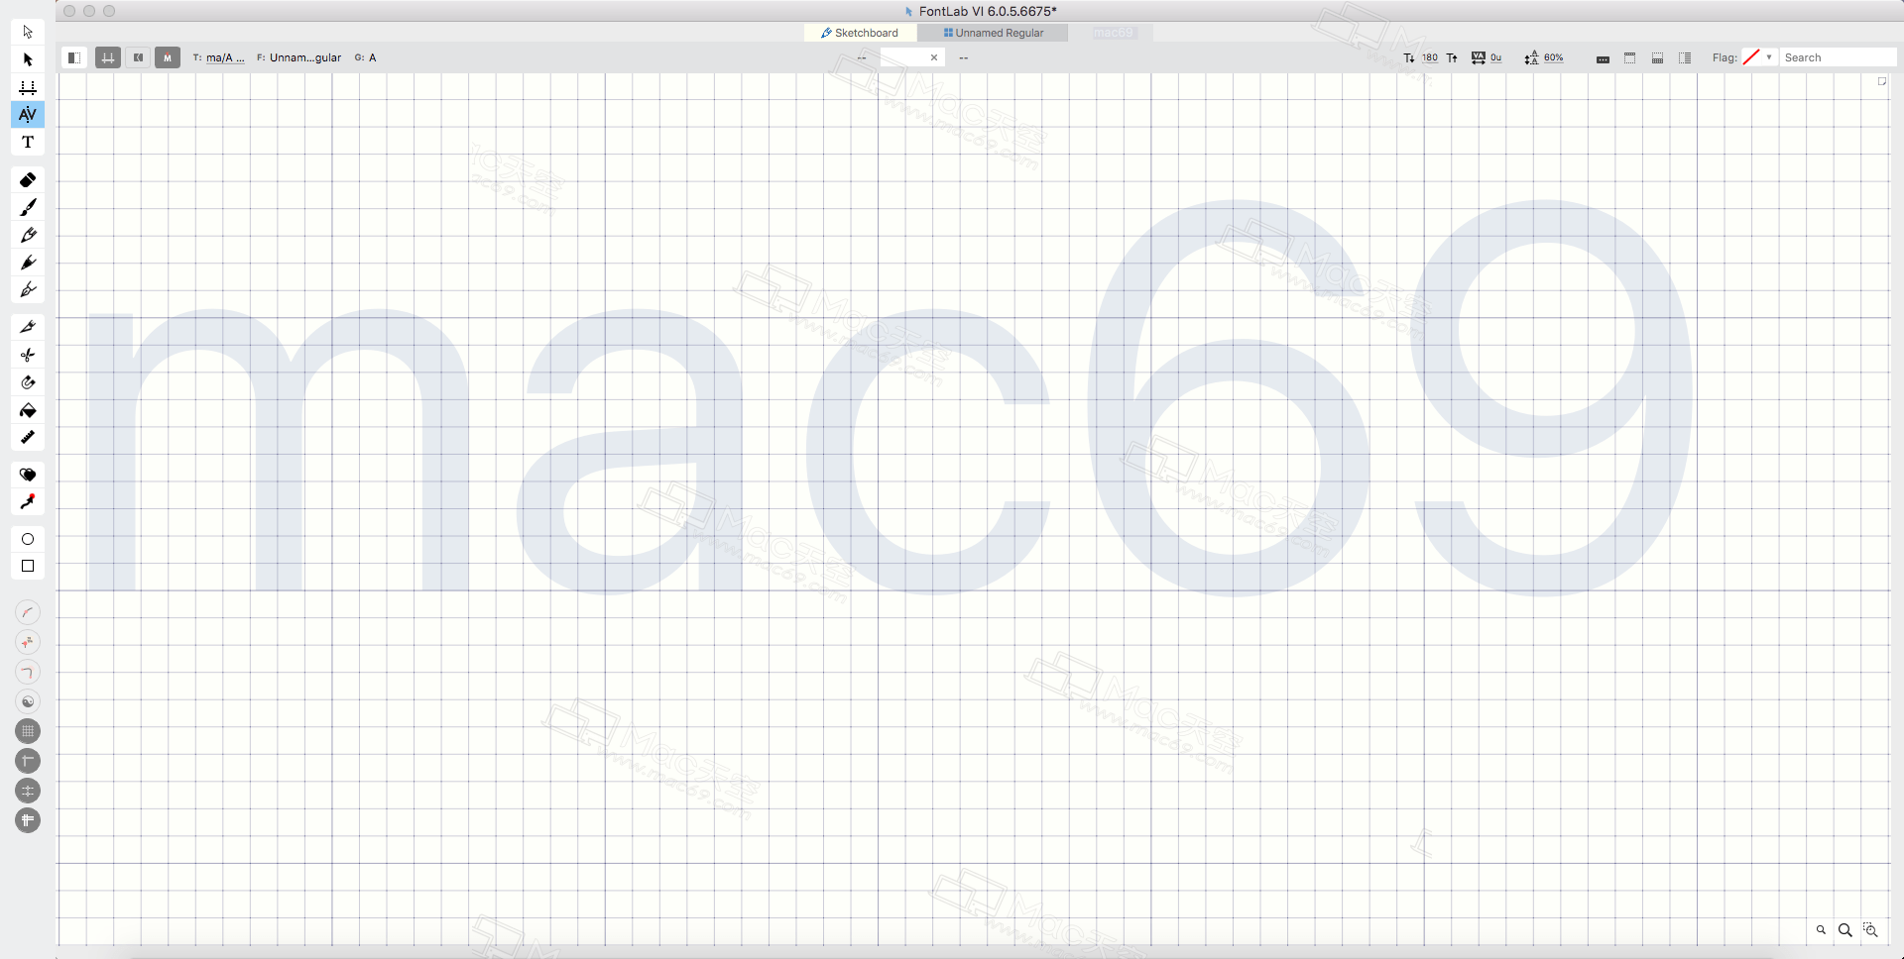Select the red-dot arrow tool icon
The image size is (1904, 959).
28,502
